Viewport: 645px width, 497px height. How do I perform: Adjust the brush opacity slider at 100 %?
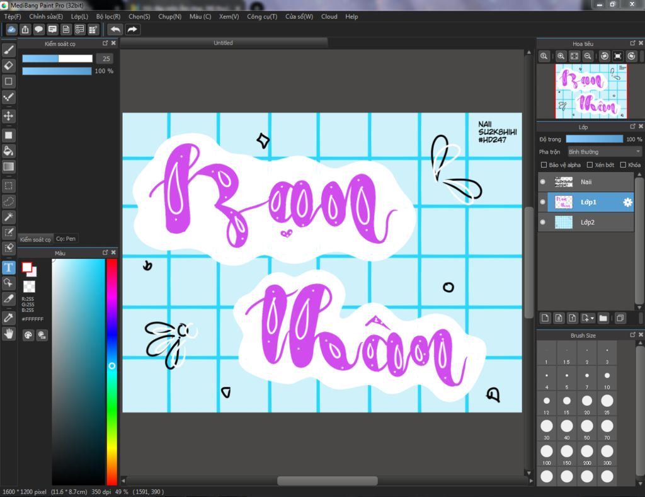coord(57,71)
